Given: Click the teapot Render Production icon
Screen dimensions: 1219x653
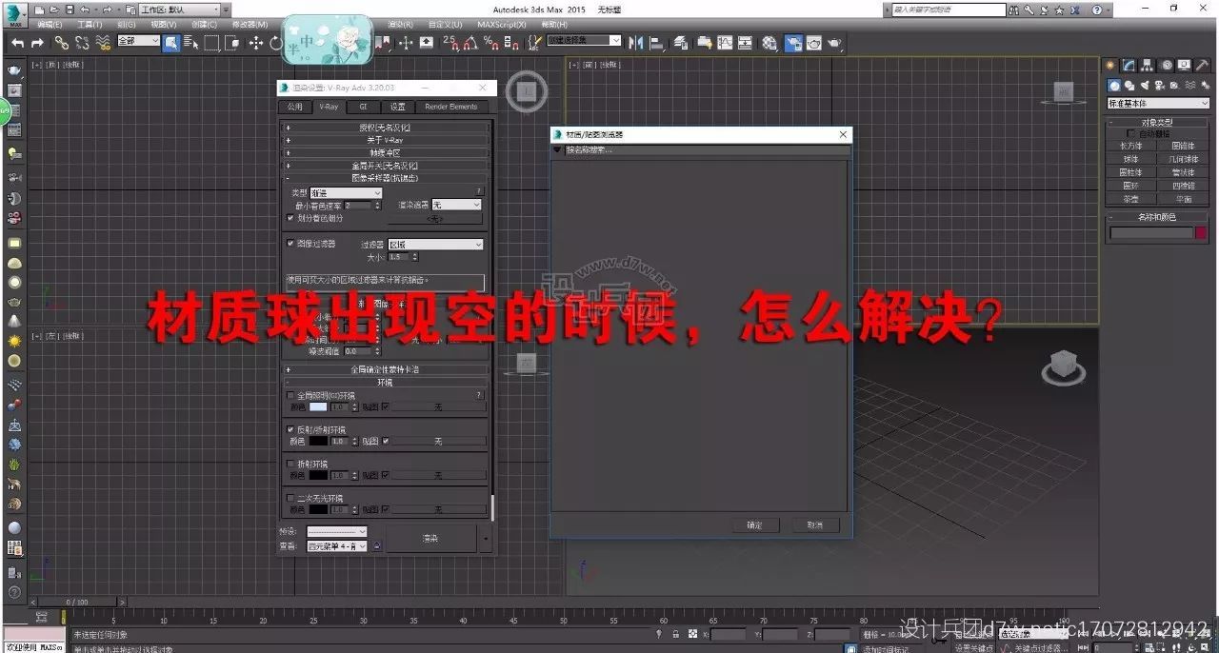Looking at the screenshot, I should [835, 43].
